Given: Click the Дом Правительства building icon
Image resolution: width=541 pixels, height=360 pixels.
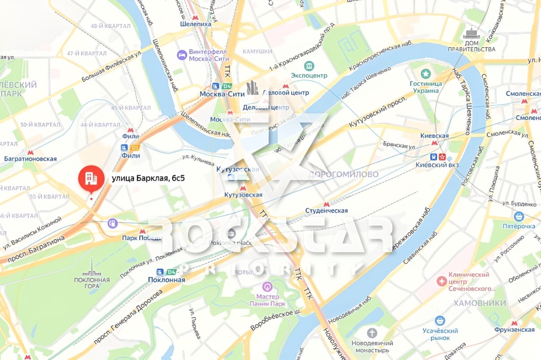Looking at the screenshot, I should 472,34.
